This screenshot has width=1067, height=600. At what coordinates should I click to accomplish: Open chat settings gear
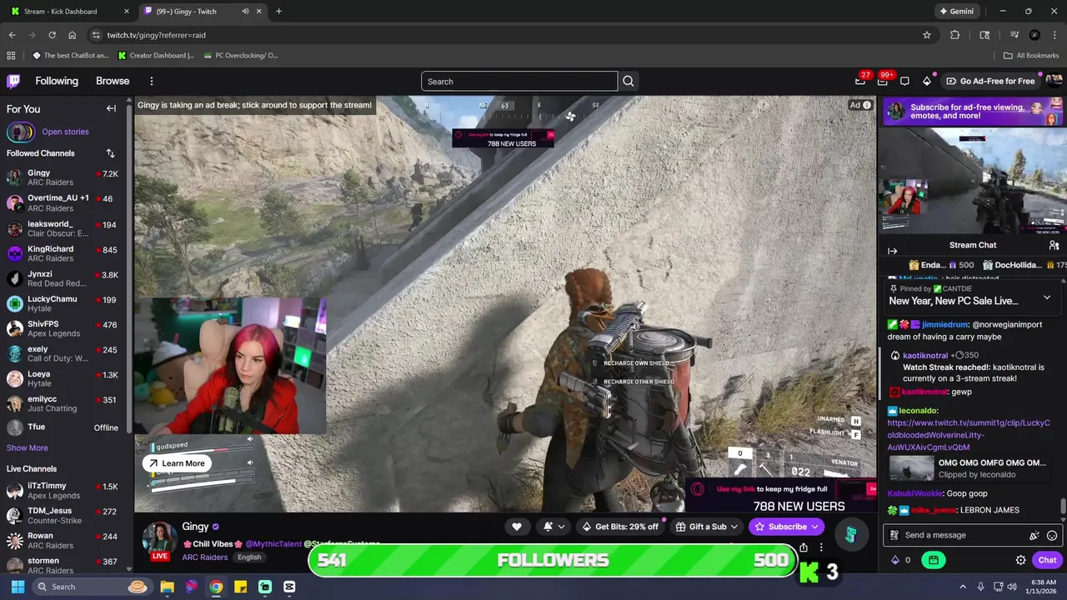pos(1020,560)
